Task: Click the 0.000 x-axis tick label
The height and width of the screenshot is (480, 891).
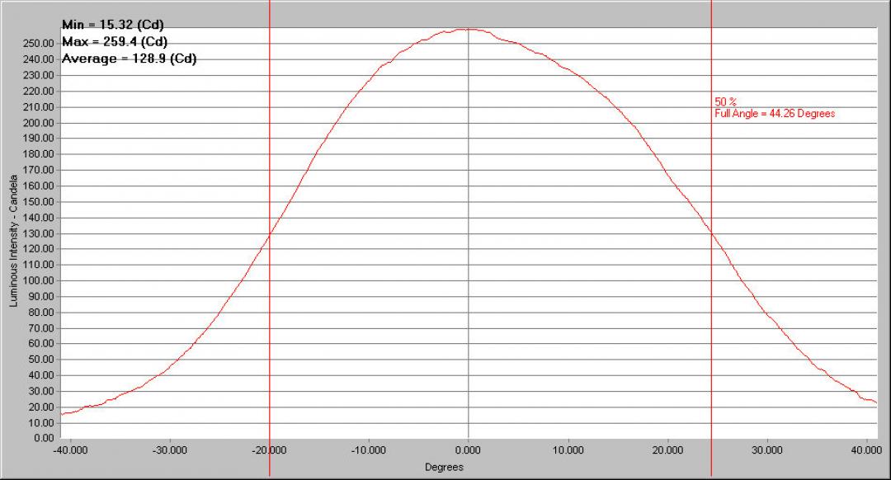Action: 469,450
